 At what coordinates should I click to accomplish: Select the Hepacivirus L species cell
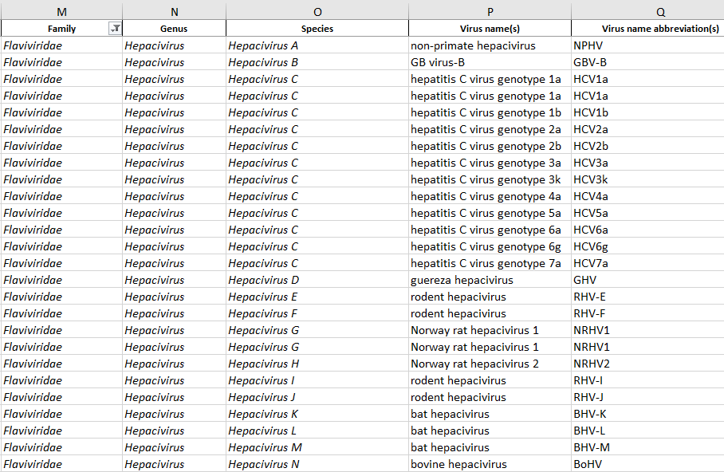pyautogui.click(x=317, y=431)
